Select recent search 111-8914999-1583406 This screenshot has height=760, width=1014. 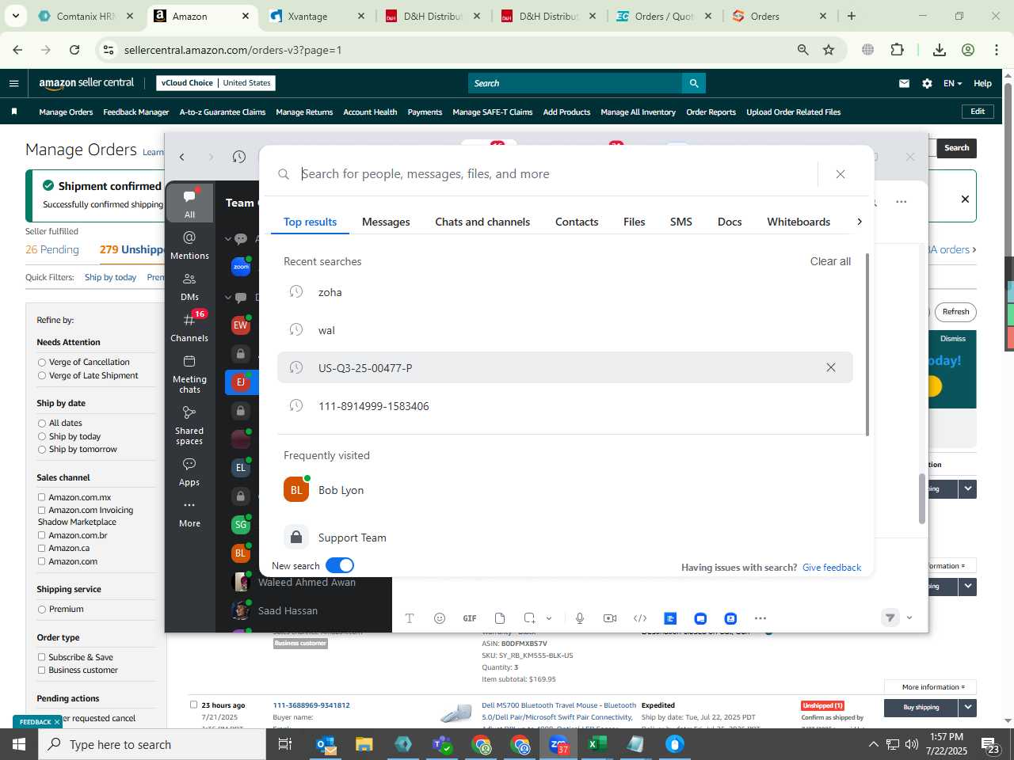pos(565,406)
